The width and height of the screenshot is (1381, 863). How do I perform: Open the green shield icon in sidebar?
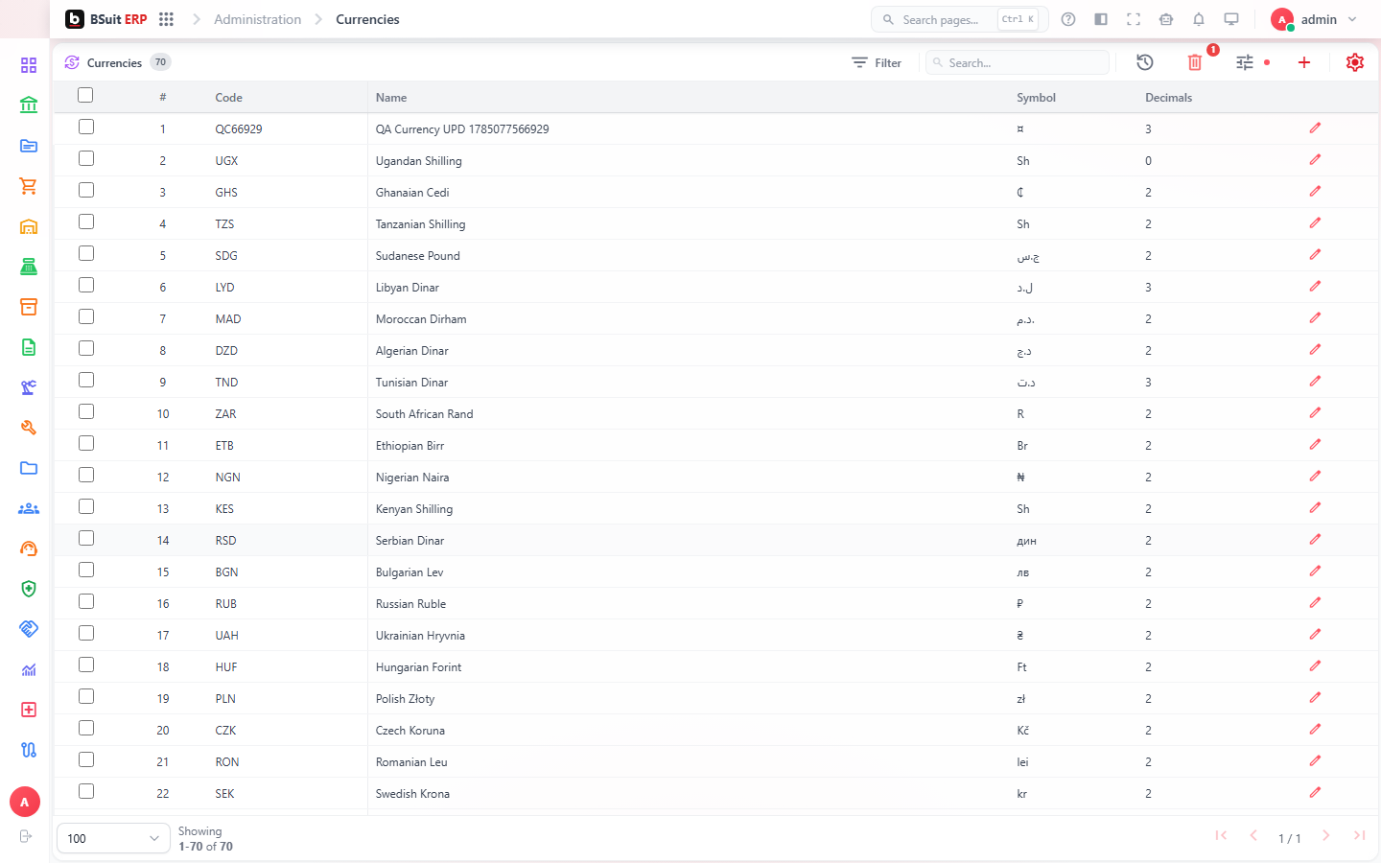(29, 589)
